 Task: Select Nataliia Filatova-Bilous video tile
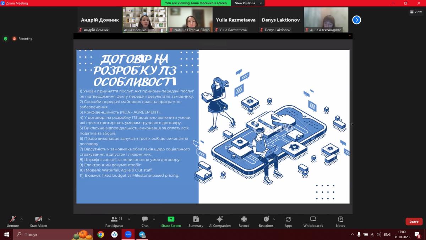click(x=190, y=20)
